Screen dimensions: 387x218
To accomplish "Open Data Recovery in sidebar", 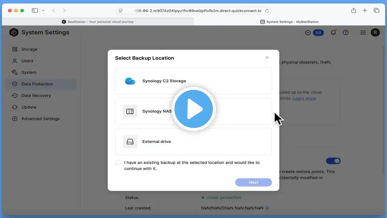I will tap(41, 95).
